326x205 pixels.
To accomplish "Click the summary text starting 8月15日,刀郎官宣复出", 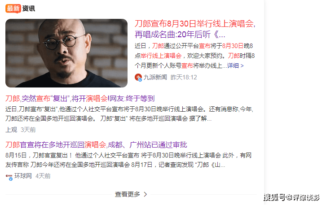I will pyautogui.click(x=128, y=160).
